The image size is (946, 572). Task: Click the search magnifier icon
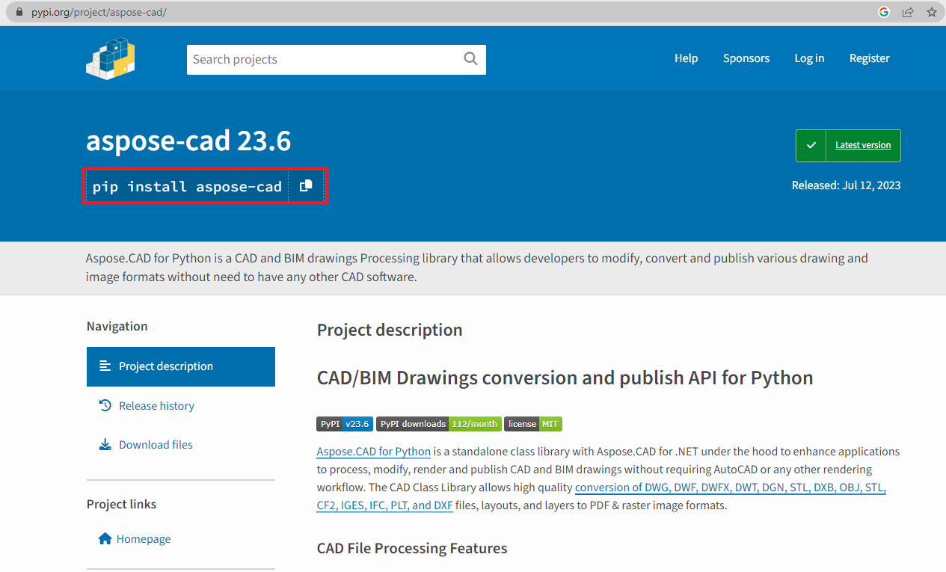tap(470, 59)
